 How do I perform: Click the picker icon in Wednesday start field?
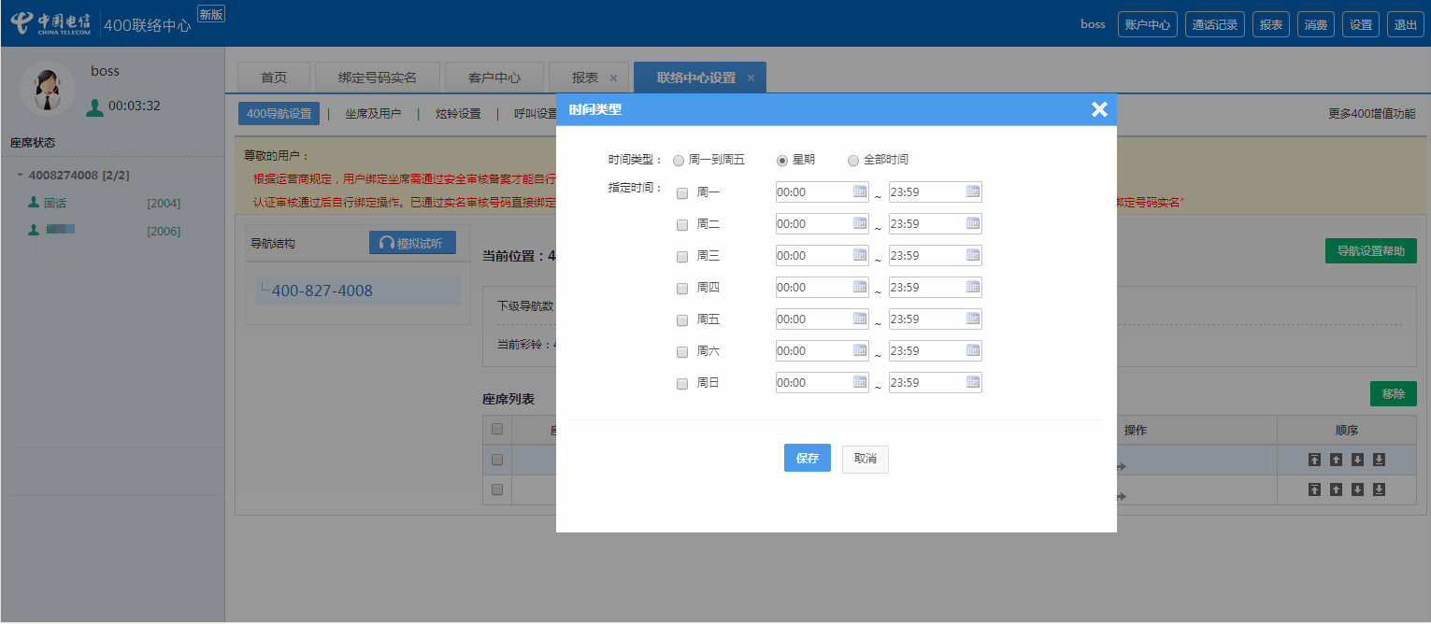tap(860, 255)
